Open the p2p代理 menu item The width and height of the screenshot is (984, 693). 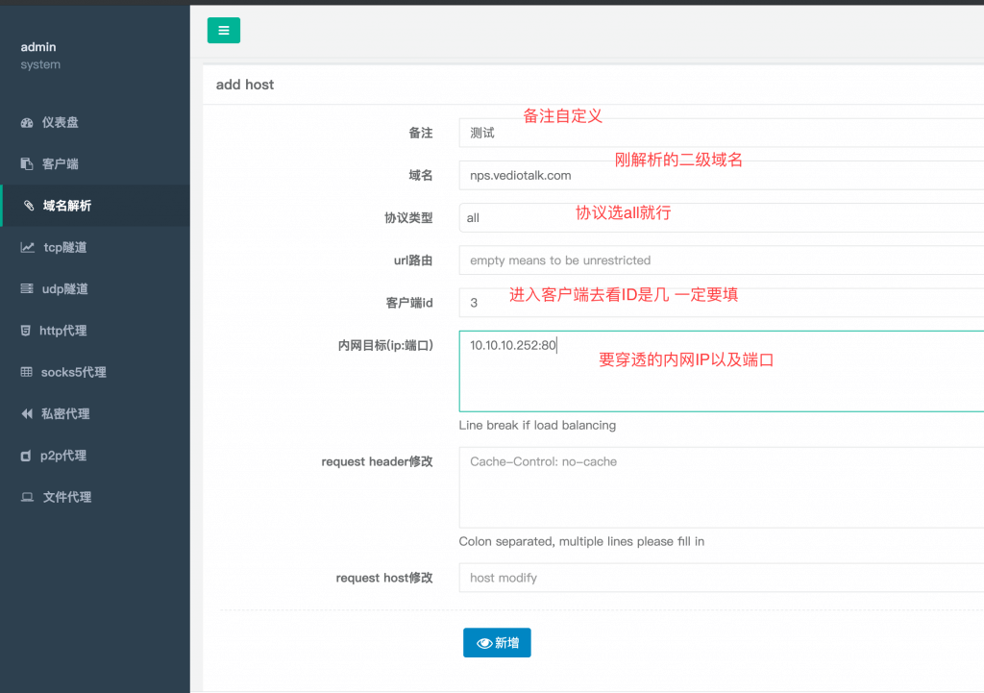tap(63, 456)
